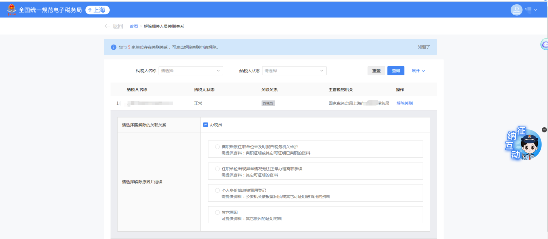Viewport: 548px width, 239px height.
Task: Select 其它原因 radio option
Action: click(218, 212)
